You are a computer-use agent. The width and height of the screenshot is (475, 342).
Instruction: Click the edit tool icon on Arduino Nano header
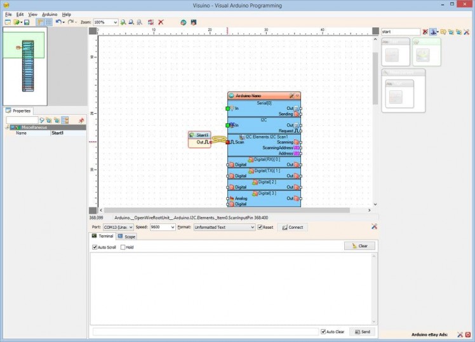pyautogui.click(x=291, y=95)
